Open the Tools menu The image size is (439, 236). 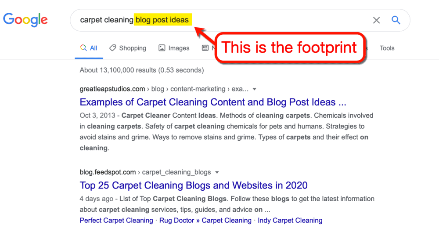387,48
